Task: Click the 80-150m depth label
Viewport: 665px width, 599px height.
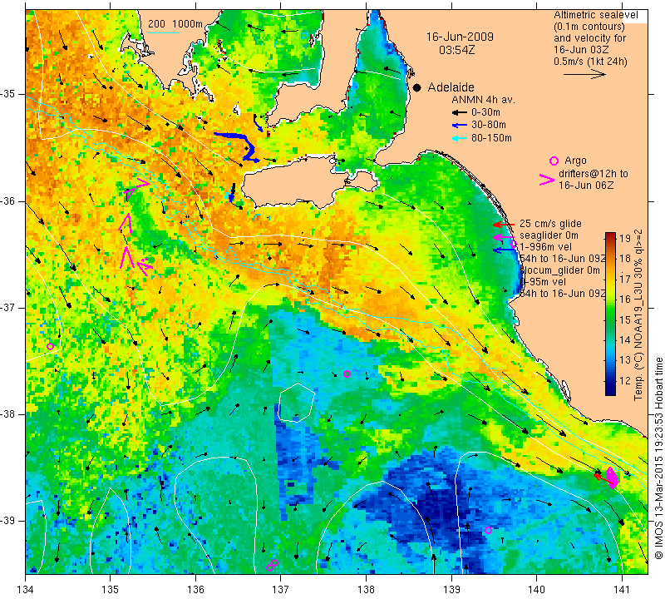Action: tap(491, 138)
